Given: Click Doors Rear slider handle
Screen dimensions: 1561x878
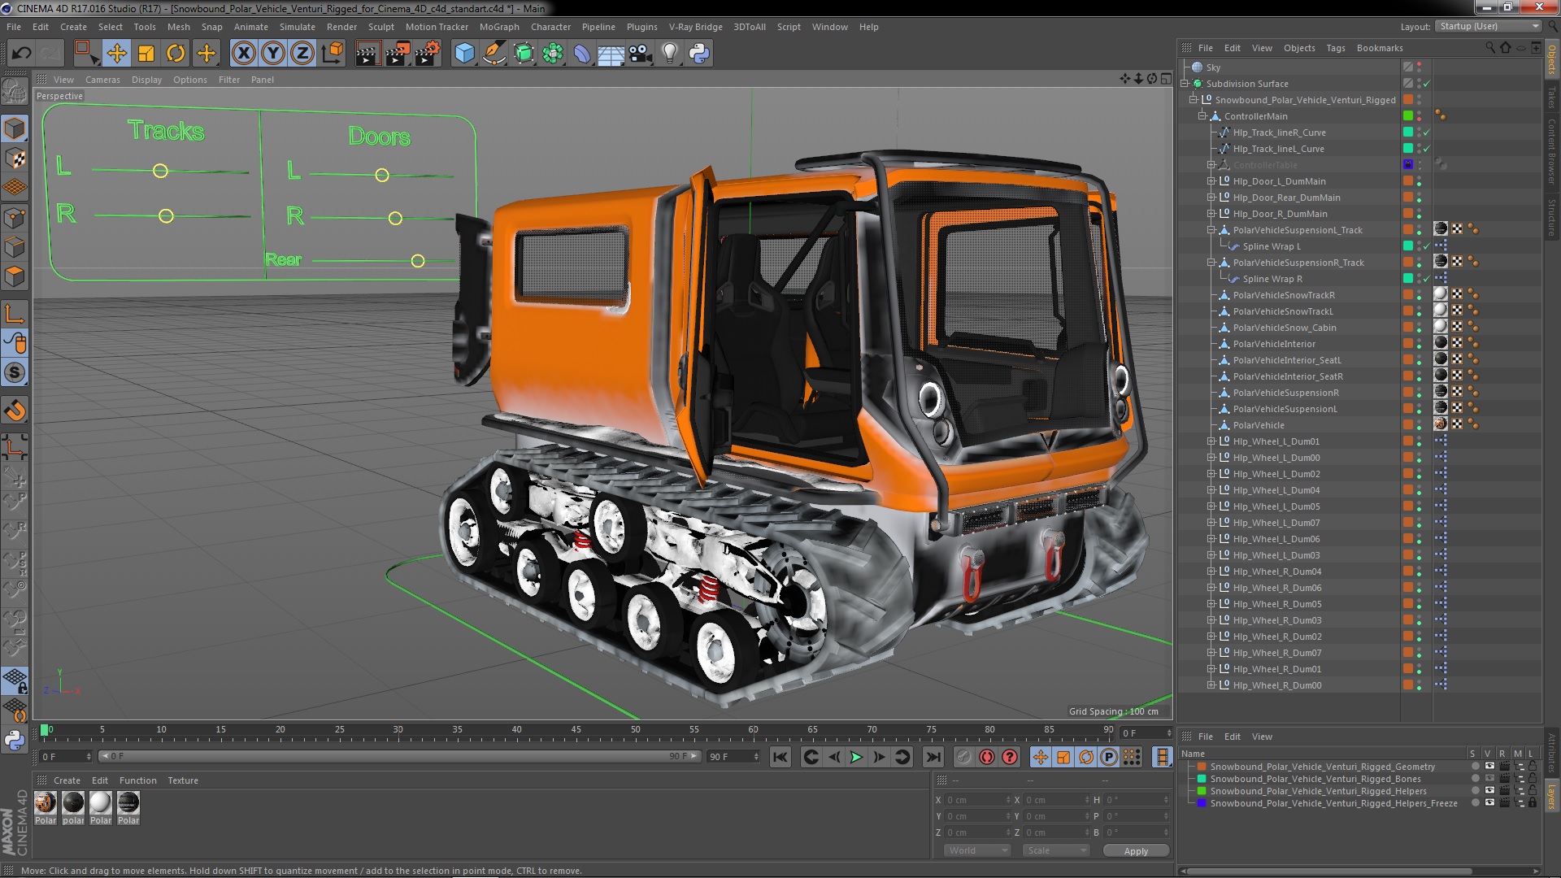Looking at the screenshot, I should click(x=418, y=261).
